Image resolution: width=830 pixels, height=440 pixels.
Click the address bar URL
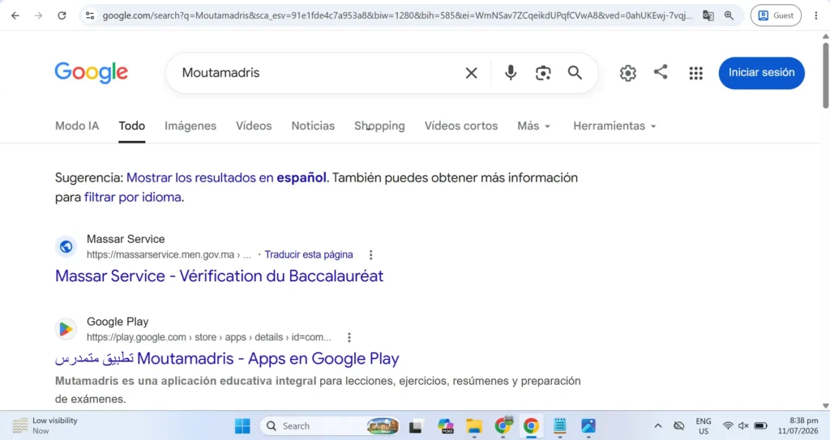point(397,15)
